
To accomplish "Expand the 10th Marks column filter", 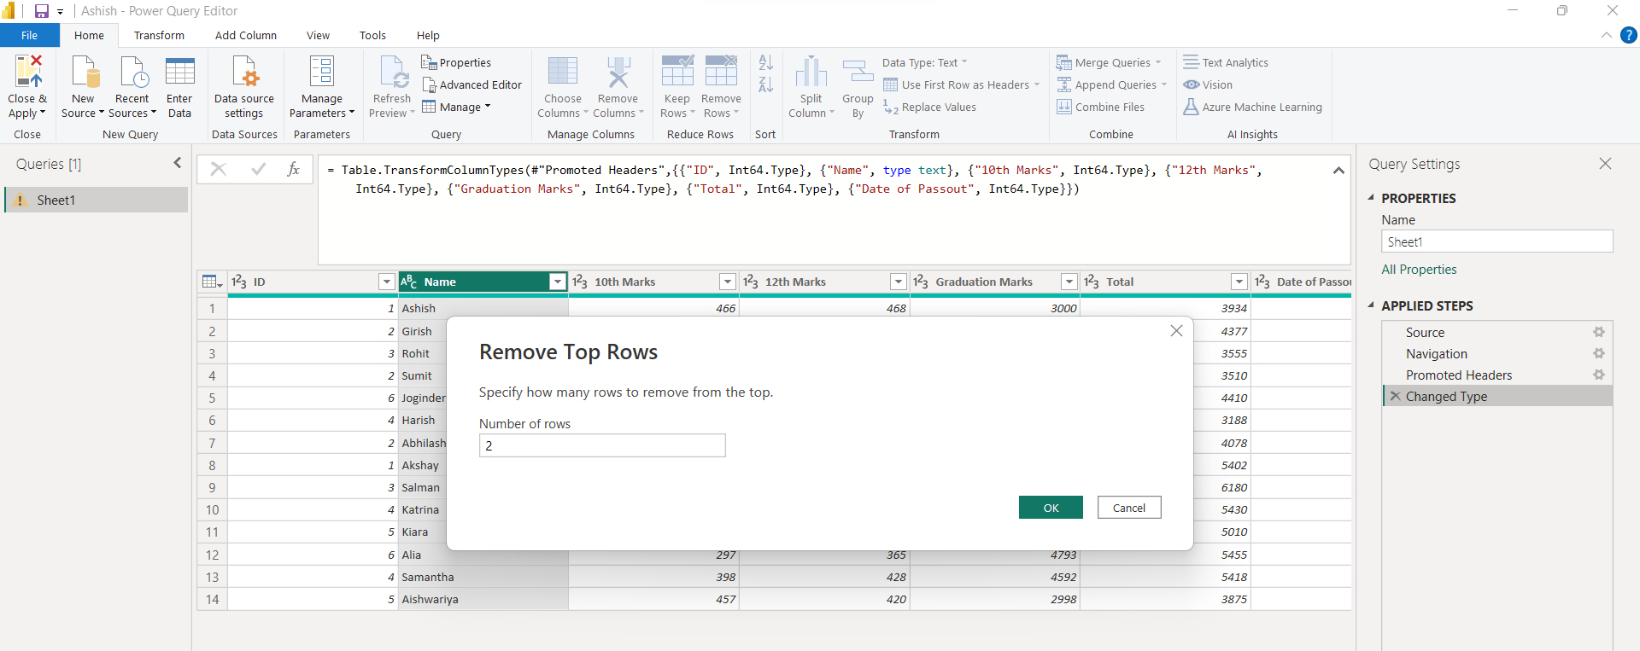I will (x=727, y=282).
